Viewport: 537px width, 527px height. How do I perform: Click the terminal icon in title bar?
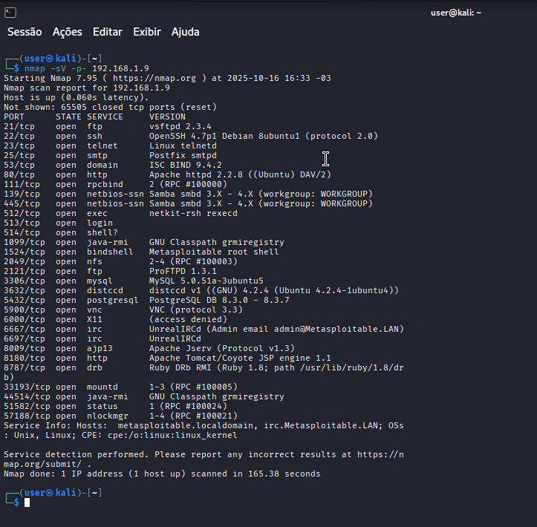click(x=10, y=13)
